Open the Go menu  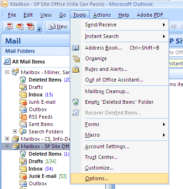point(62,15)
